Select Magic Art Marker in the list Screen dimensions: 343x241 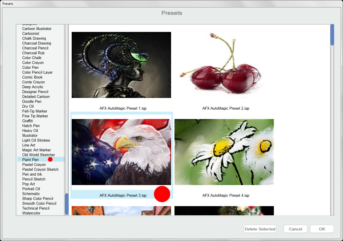(37, 150)
